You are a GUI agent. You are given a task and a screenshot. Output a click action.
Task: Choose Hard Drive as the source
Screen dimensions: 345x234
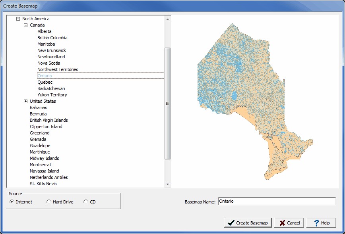tap(48, 202)
